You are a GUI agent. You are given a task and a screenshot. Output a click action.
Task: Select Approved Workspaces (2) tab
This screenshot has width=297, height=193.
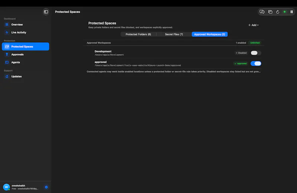[x=209, y=34]
